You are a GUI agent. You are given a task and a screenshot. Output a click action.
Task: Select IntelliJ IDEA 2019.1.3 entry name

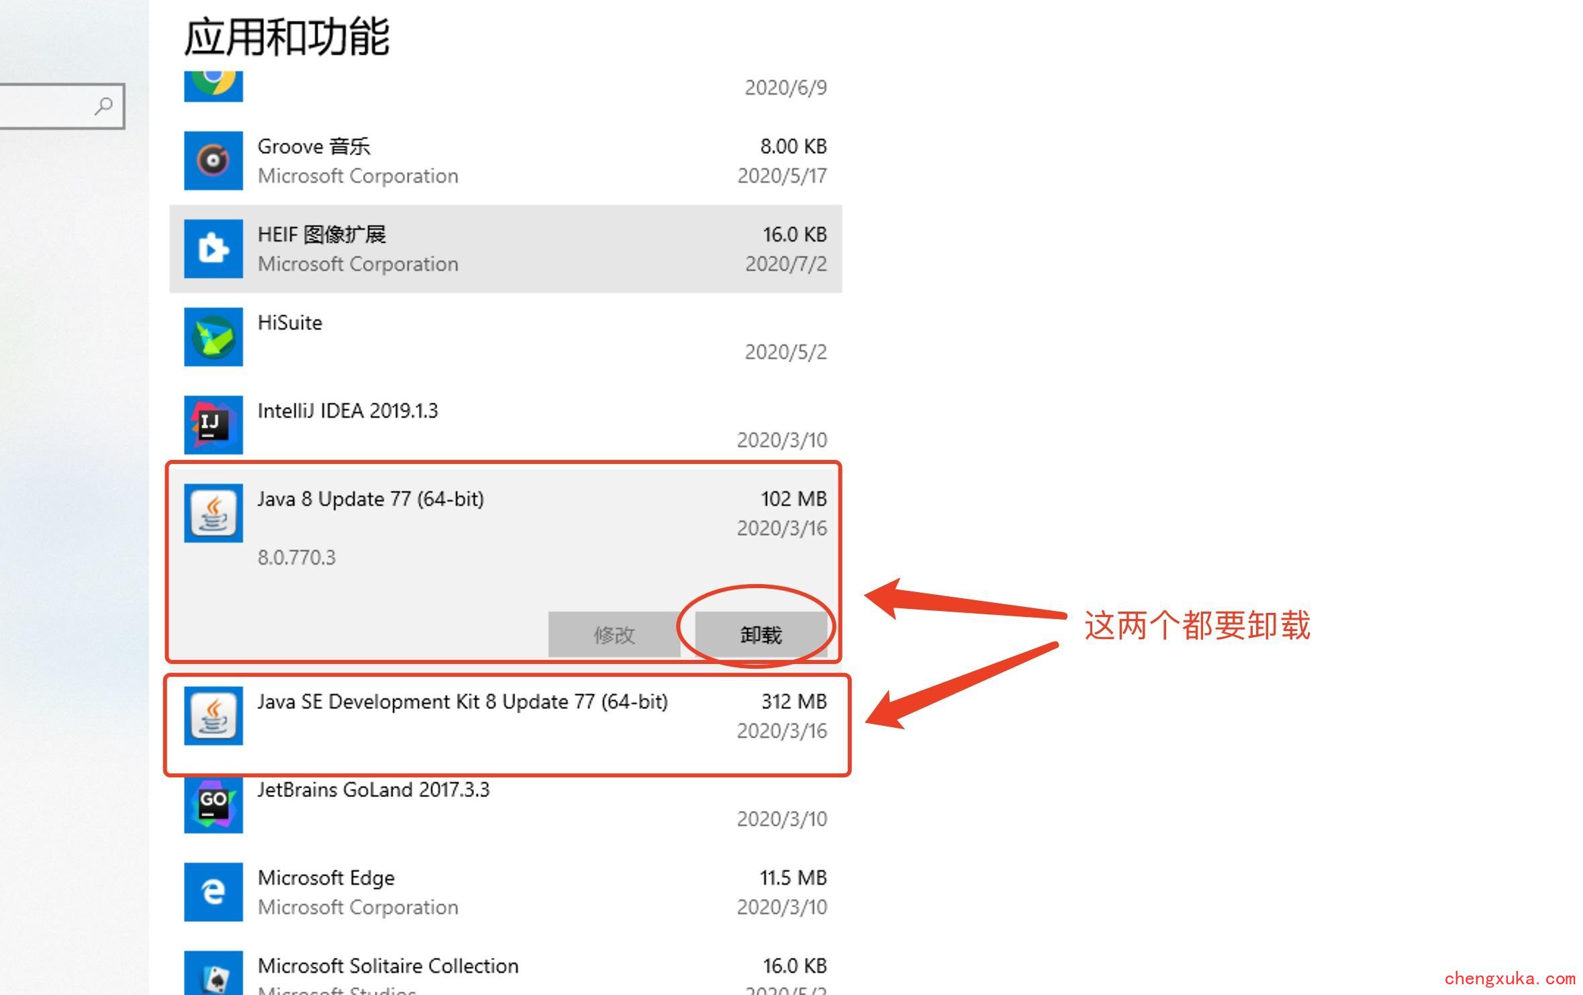coord(348,411)
